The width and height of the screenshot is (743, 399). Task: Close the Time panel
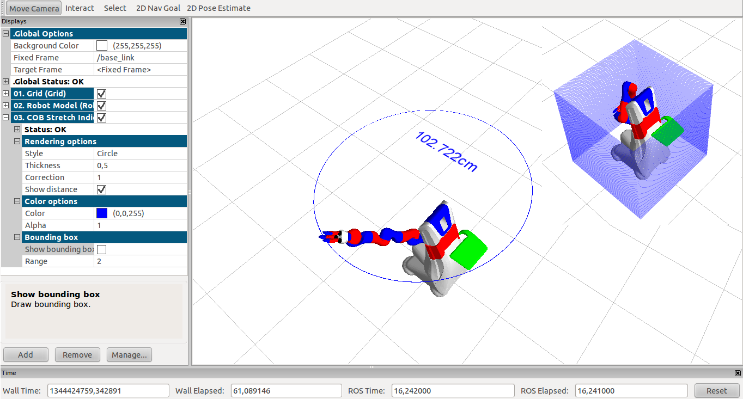738,373
